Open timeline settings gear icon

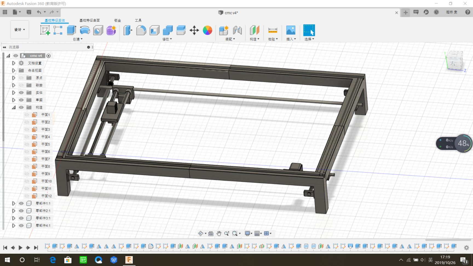[x=466, y=247]
